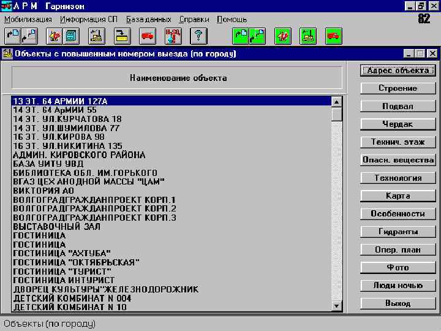Open the Карта button
The width and height of the screenshot is (441, 331).
(x=398, y=196)
